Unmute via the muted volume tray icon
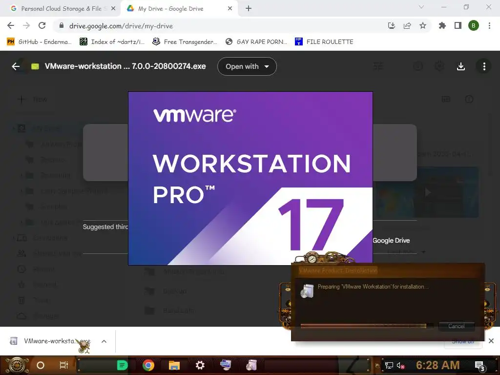This screenshot has width=500, height=375. pos(400,365)
